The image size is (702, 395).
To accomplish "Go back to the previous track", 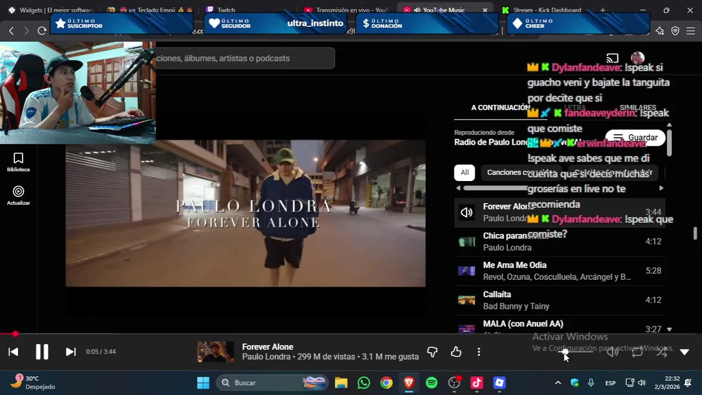I will pos(13,352).
